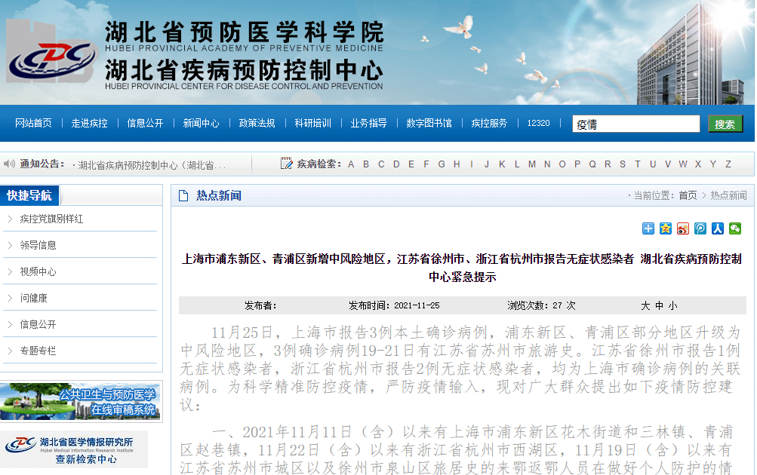757x475 pixels.
Task: Click the document icon next to 热点新闻
Action: click(x=183, y=195)
